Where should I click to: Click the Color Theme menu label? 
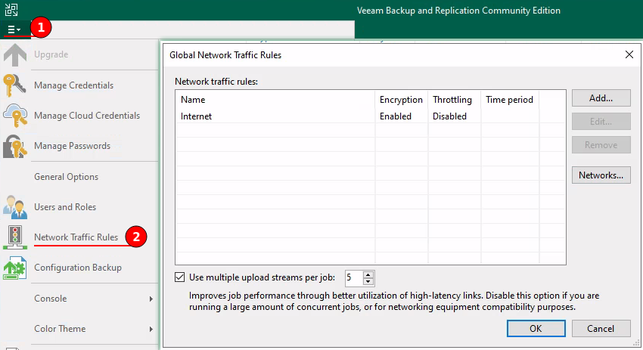(x=60, y=329)
